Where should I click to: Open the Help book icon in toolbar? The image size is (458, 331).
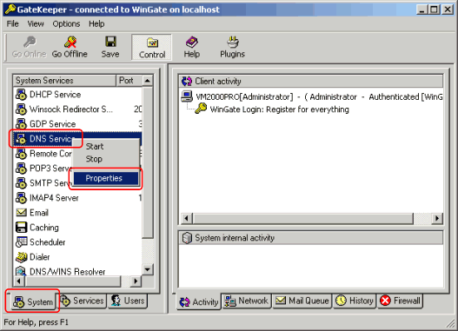[192, 42]
